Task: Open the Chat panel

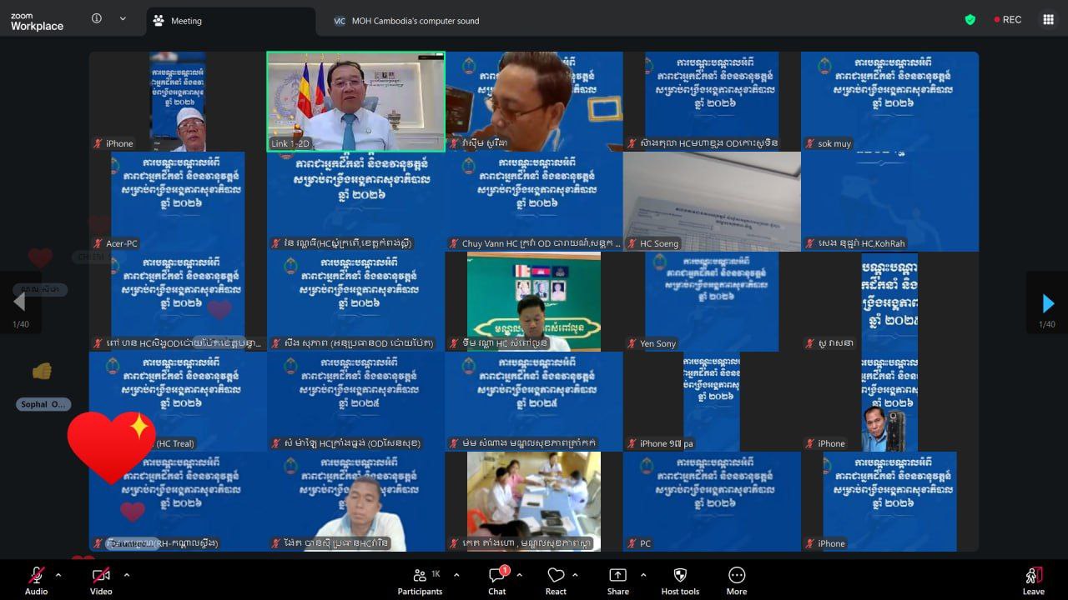Action: pyautogui.click(x=497, y=580)
